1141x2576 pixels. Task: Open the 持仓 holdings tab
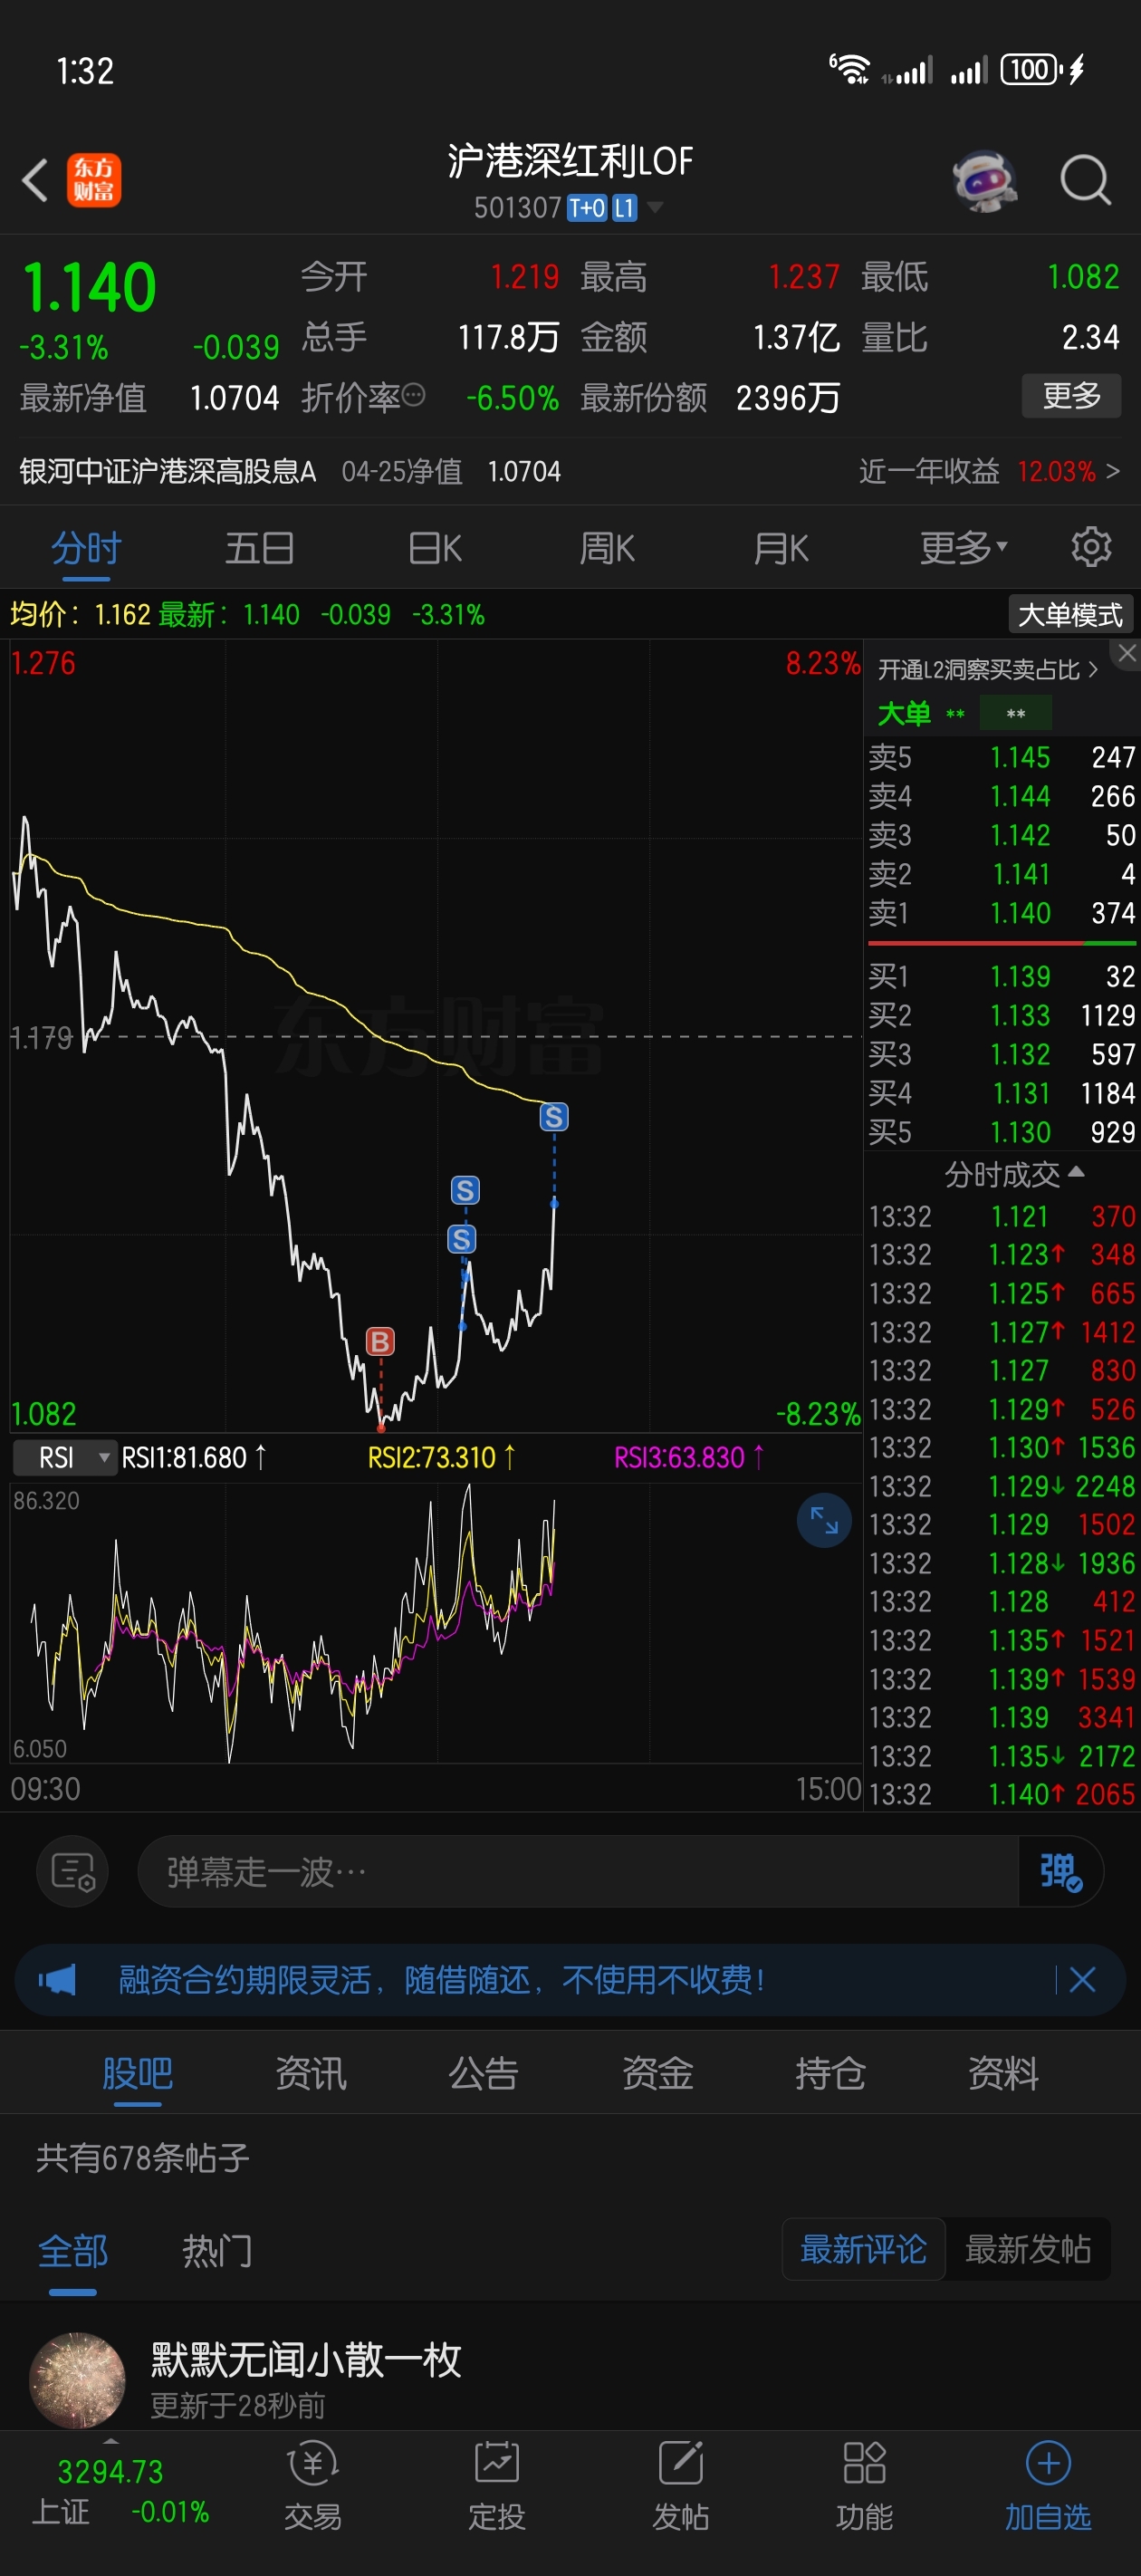(830, 2072)
